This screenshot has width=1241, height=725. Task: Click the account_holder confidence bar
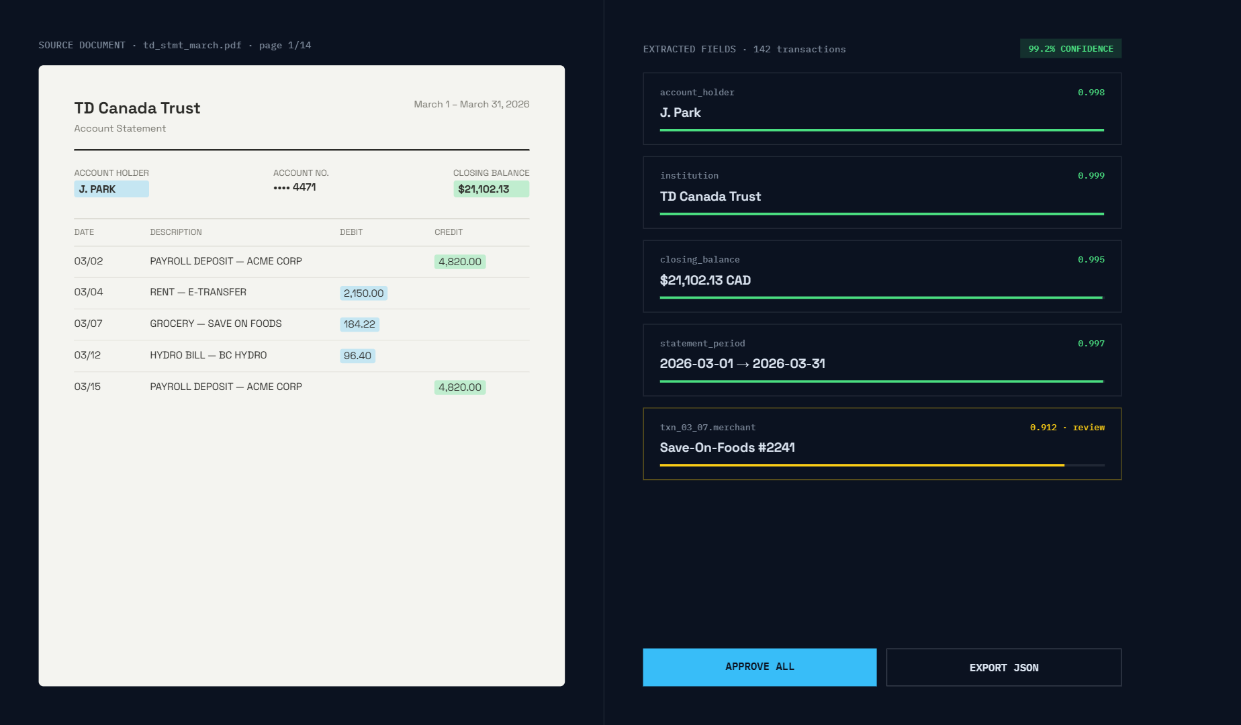click(882, 130)
